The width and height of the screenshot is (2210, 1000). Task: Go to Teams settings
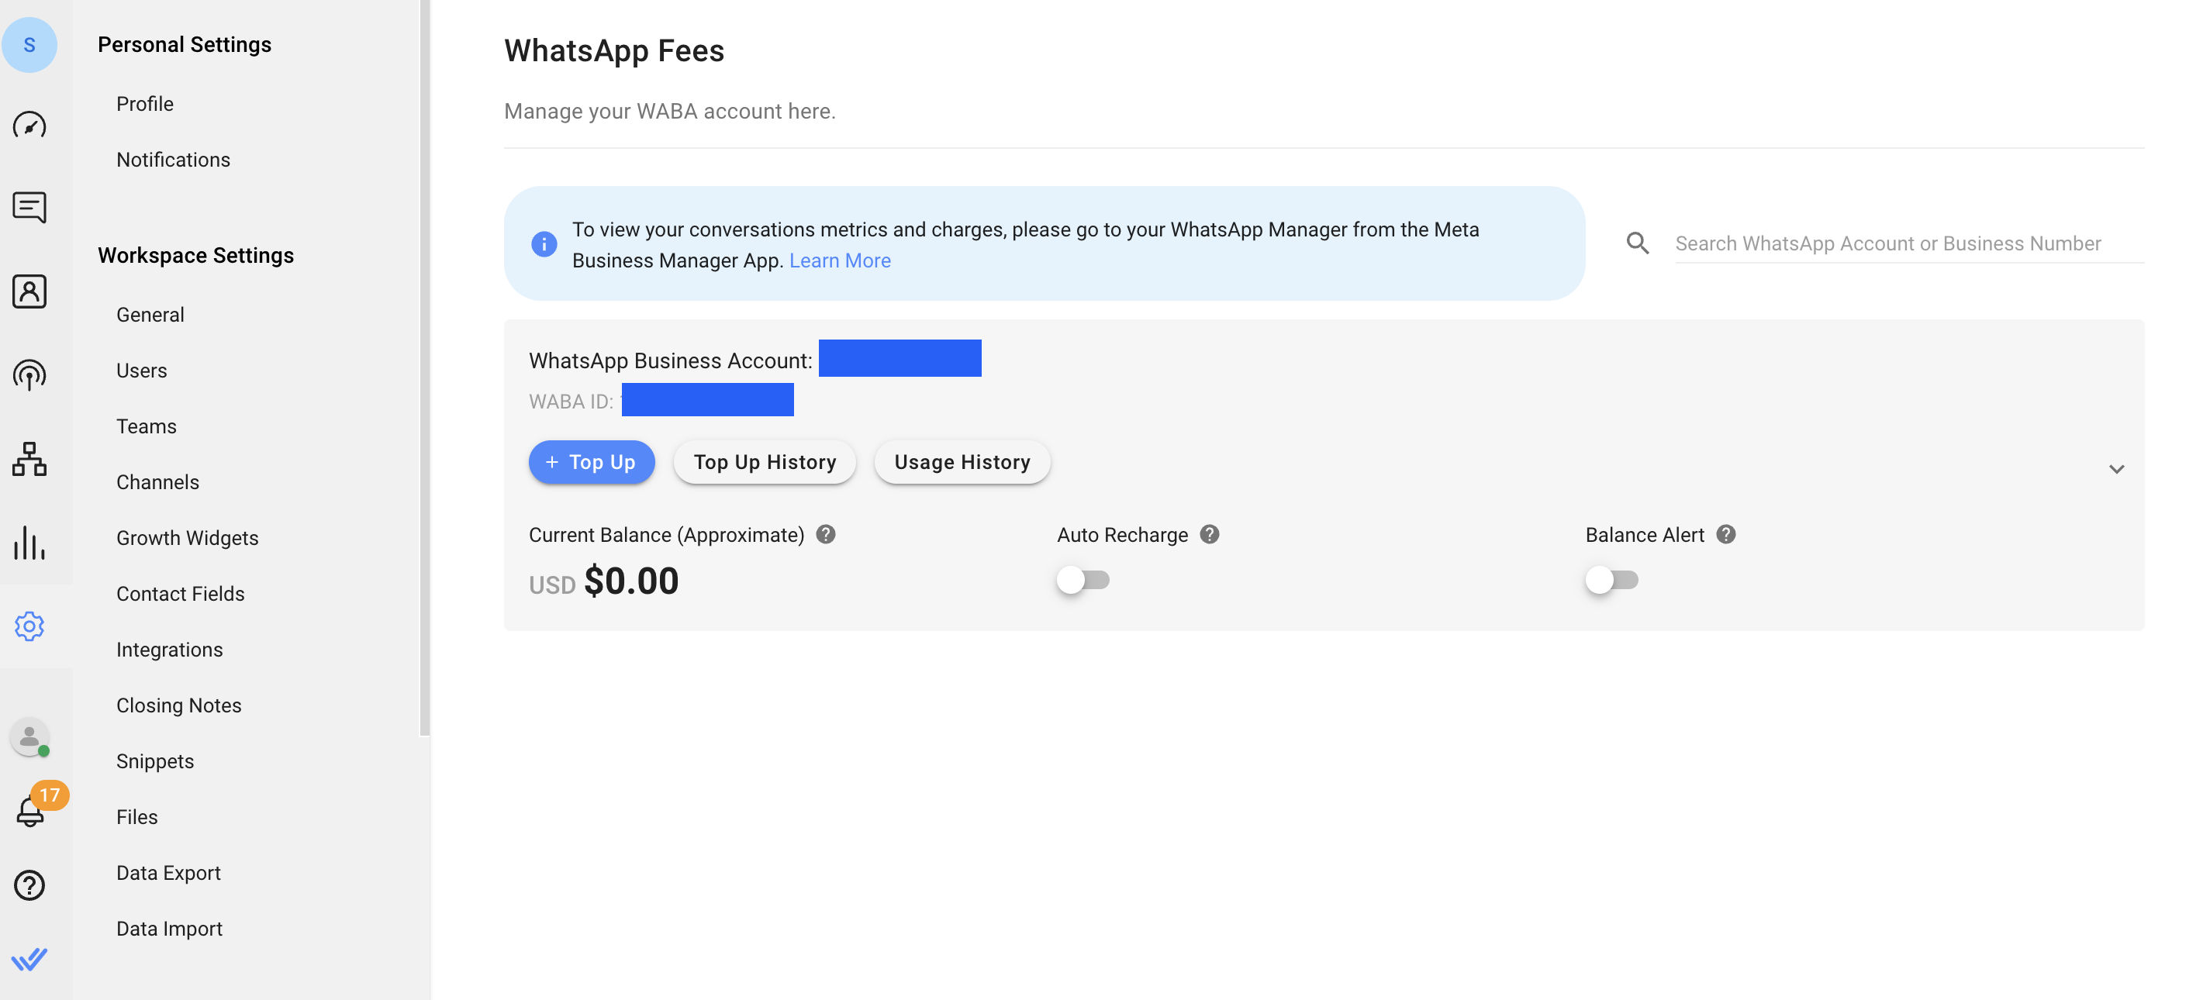147,426
